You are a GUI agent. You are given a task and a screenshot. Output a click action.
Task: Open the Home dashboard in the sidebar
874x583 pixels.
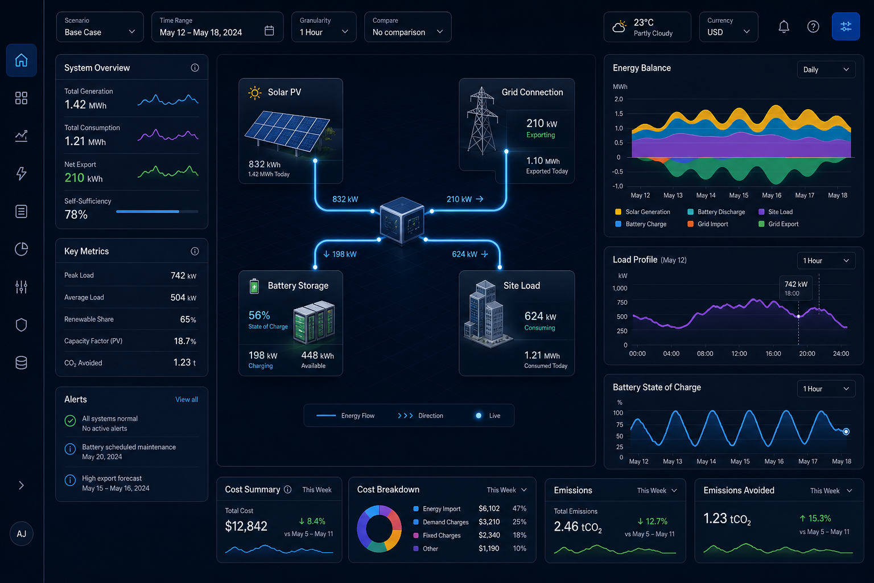(x=21, y=60)
